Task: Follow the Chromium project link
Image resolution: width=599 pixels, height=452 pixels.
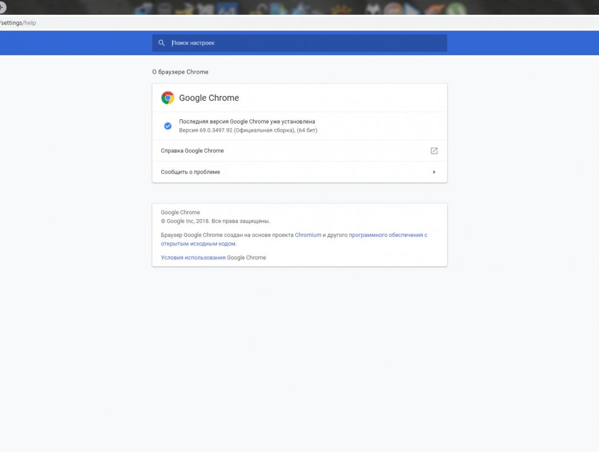Action: point(308,235)
